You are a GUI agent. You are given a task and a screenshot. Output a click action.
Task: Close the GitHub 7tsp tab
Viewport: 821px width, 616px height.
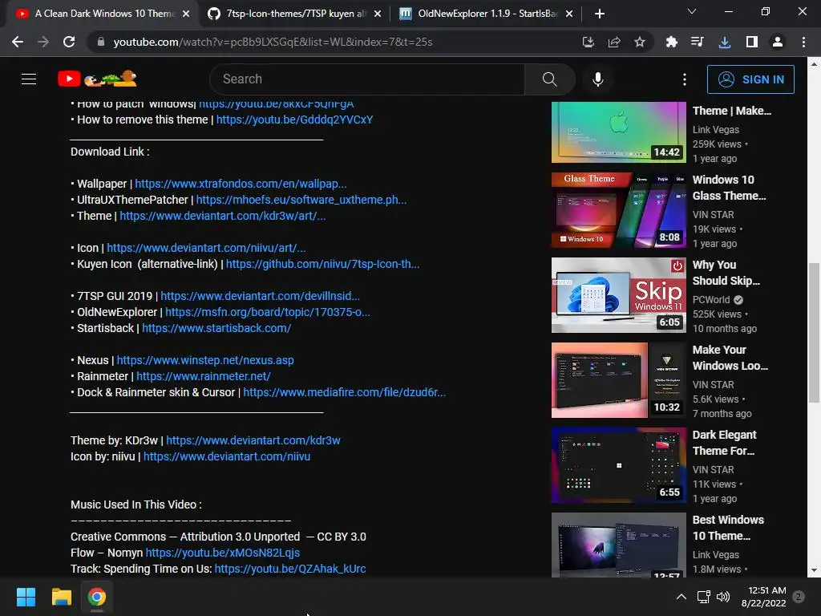(378, 14)
